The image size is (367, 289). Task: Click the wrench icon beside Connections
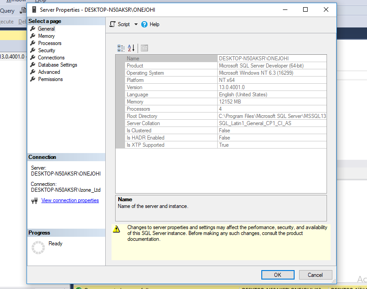[x=33, y=57]
